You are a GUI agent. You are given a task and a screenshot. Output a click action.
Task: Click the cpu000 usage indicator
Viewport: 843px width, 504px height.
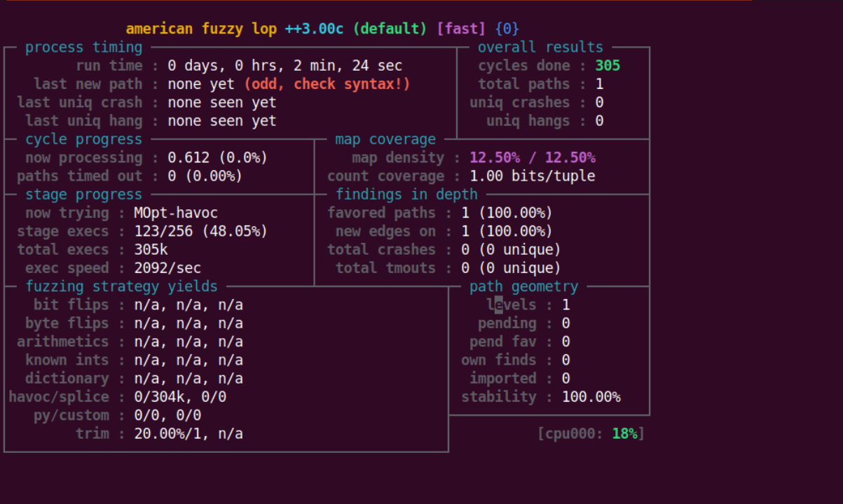(591, 434)
